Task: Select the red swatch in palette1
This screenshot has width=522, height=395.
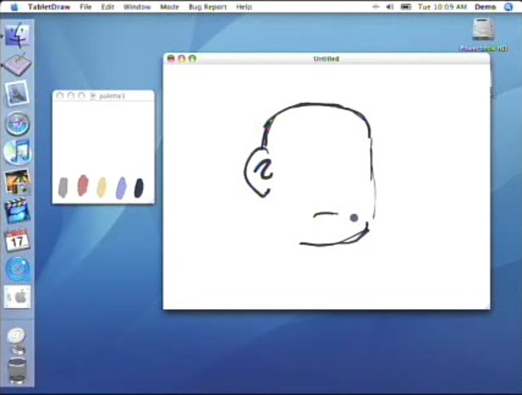Action: pos(82,187)
